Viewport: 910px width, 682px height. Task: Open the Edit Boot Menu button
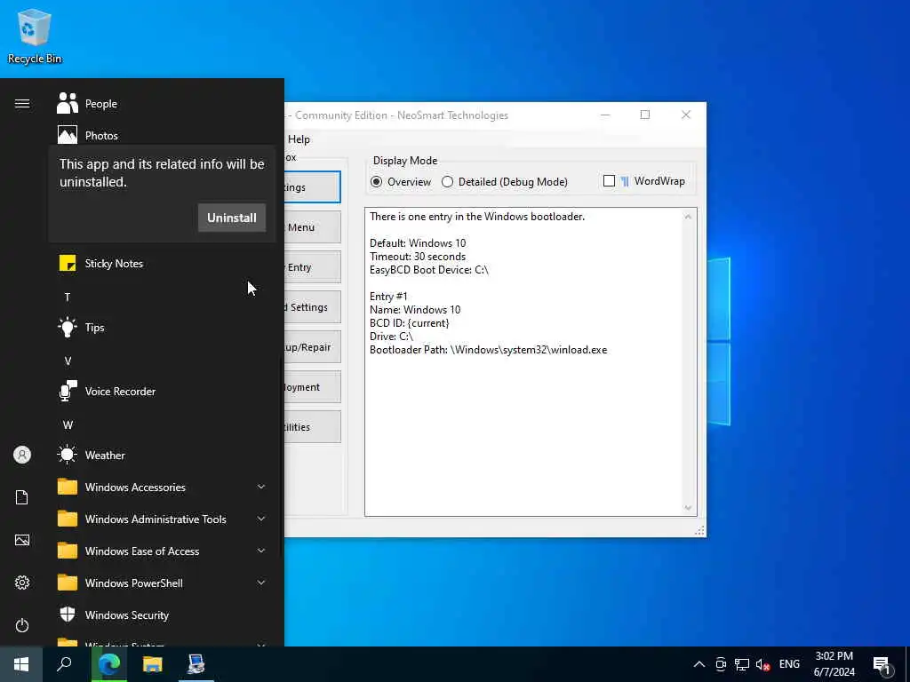pos(312,226)
